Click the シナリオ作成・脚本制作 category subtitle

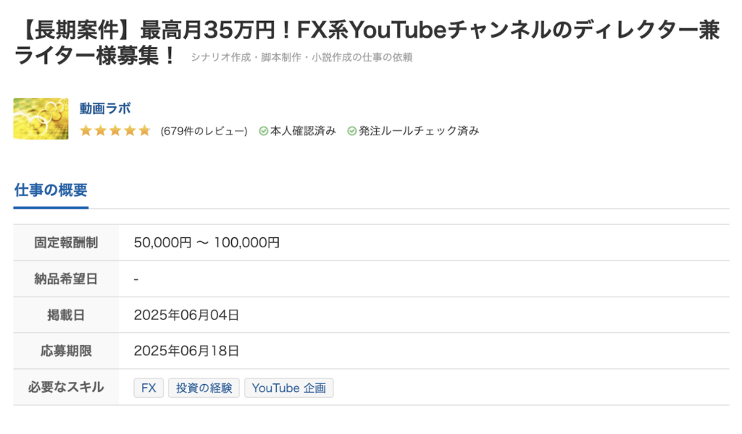tap(301, 57)
